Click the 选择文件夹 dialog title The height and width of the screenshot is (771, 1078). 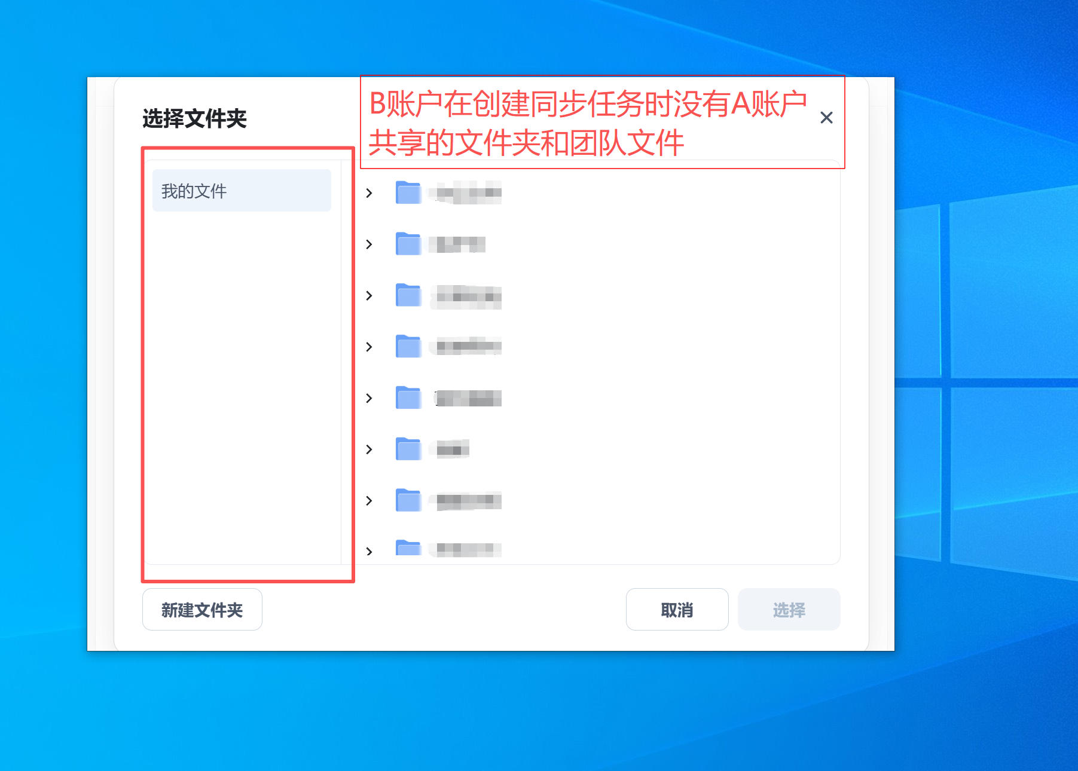(x=195, y=117)
